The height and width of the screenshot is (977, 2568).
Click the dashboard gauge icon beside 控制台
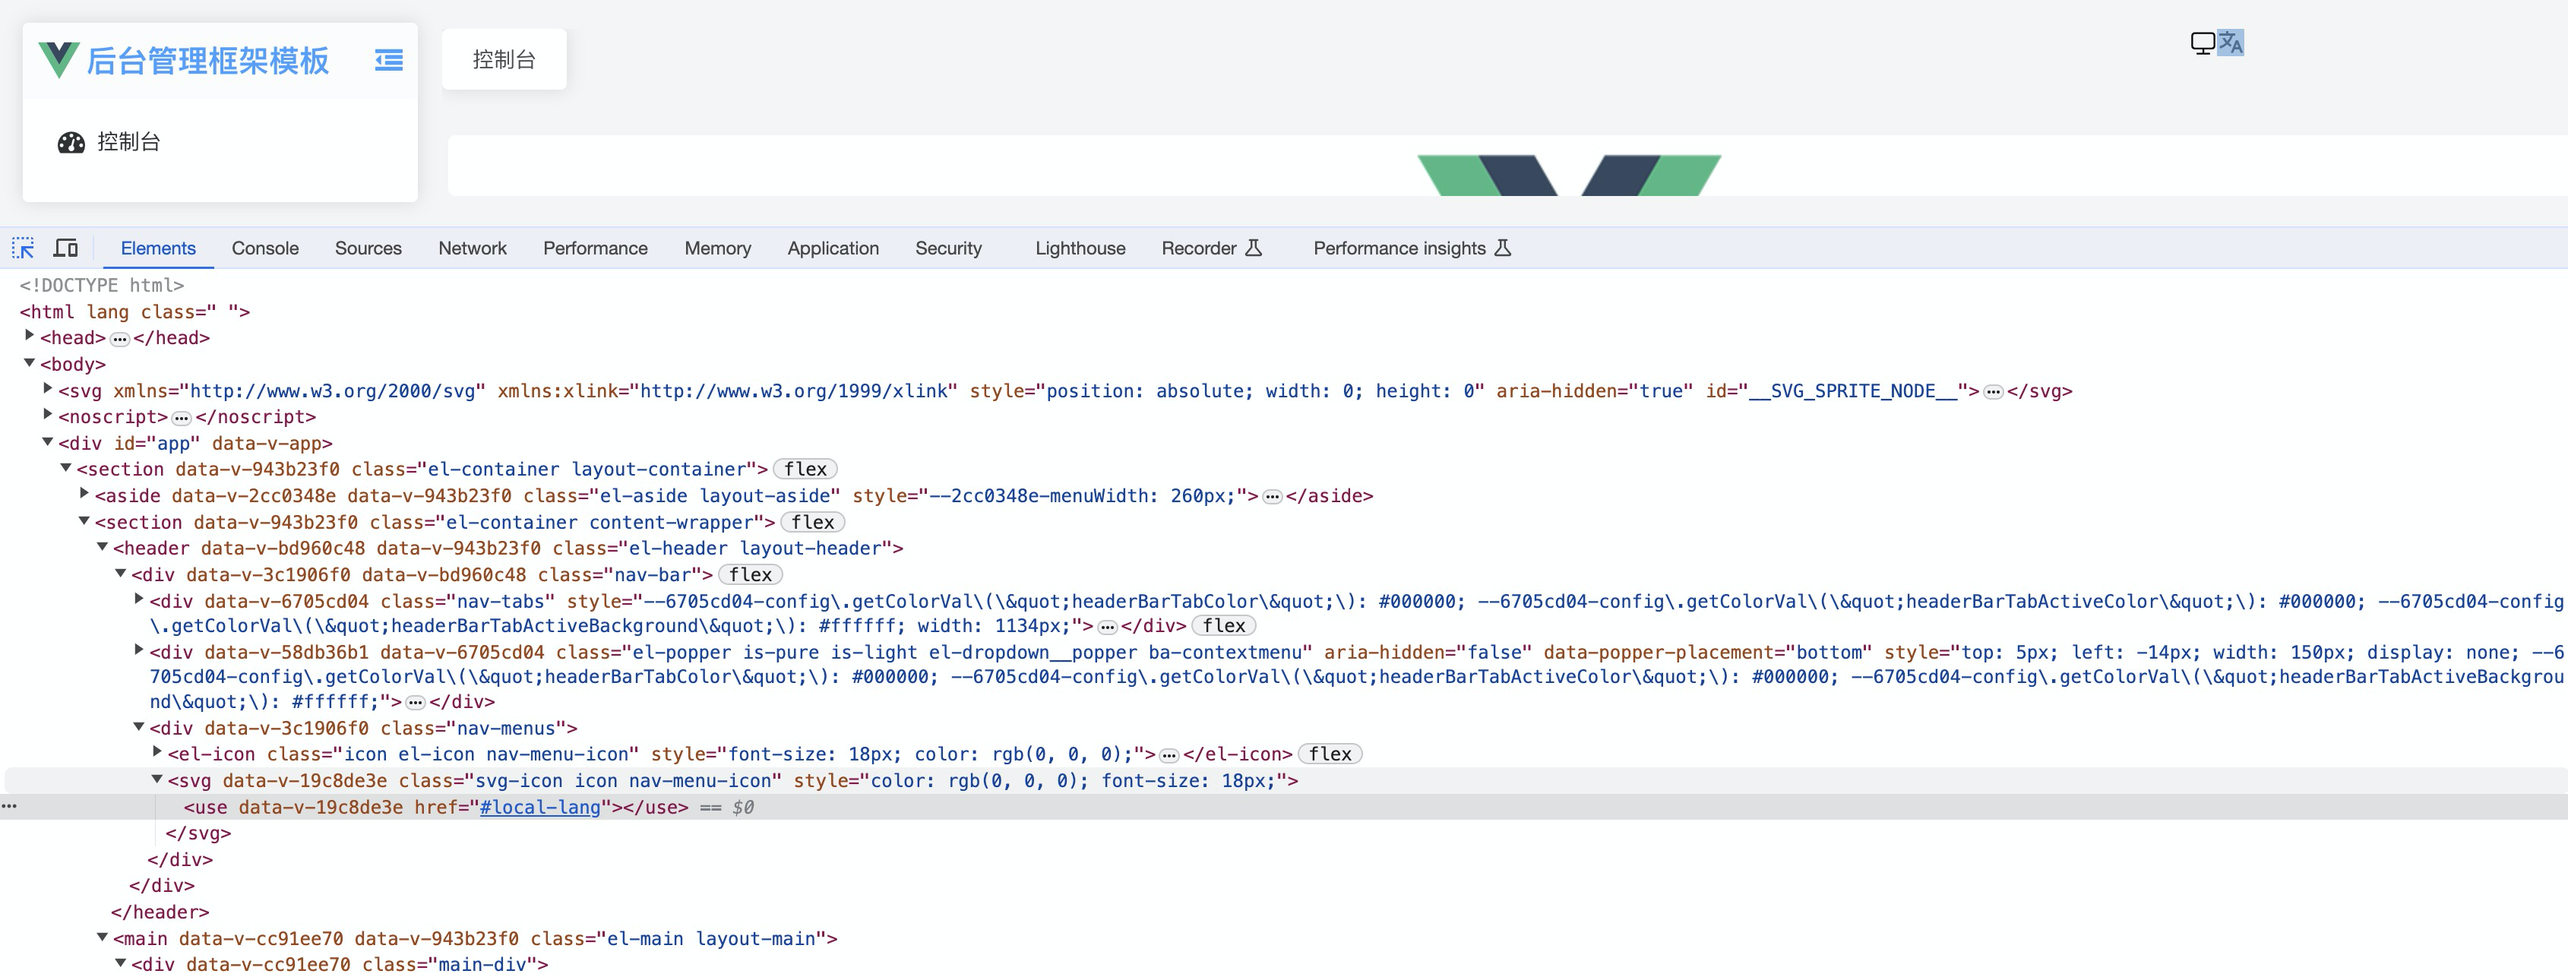click(71, 143)
